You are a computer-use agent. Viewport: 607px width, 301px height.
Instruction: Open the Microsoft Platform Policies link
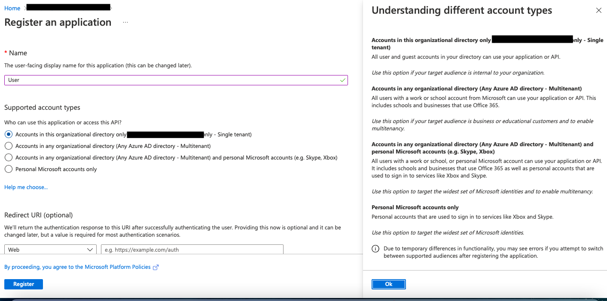click(77, 267)
